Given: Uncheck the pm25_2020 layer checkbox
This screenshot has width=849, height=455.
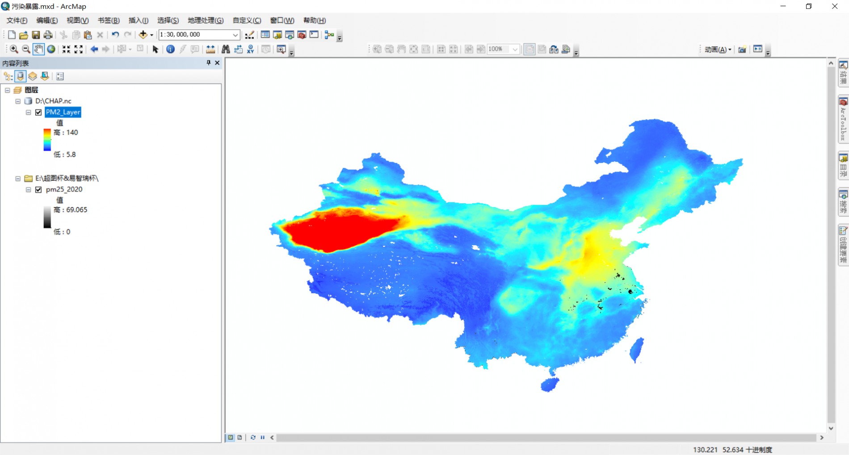Looking at the screenshot, I should [38, 189].
